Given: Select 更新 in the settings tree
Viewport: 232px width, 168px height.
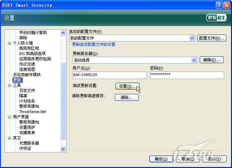Looking at the screenshot, I should [17, 80].
